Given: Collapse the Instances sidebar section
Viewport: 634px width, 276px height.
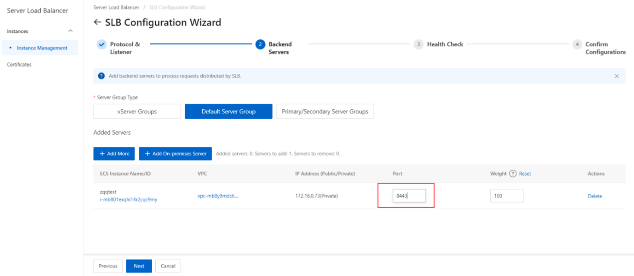Looking at the screenshot, I should tap(70, 31).
